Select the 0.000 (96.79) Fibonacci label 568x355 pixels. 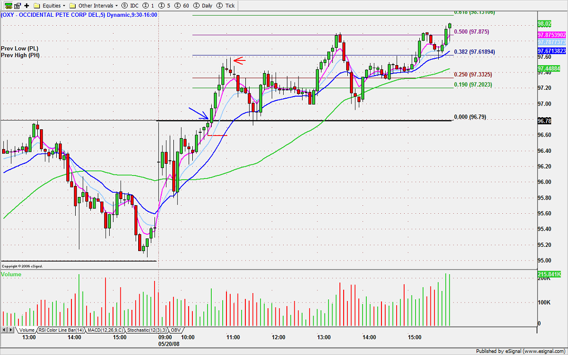(470, 117)
